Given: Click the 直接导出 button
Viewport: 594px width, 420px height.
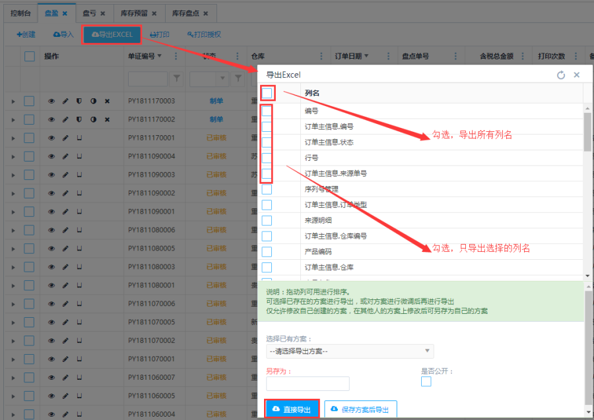Looking at the screenshot, I should coord(292,409).
